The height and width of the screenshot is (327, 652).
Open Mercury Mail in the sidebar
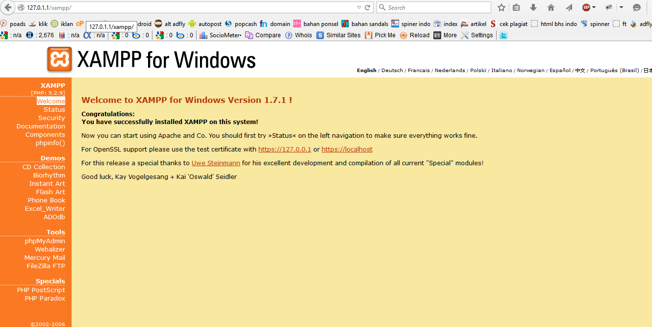pos(45,258)
